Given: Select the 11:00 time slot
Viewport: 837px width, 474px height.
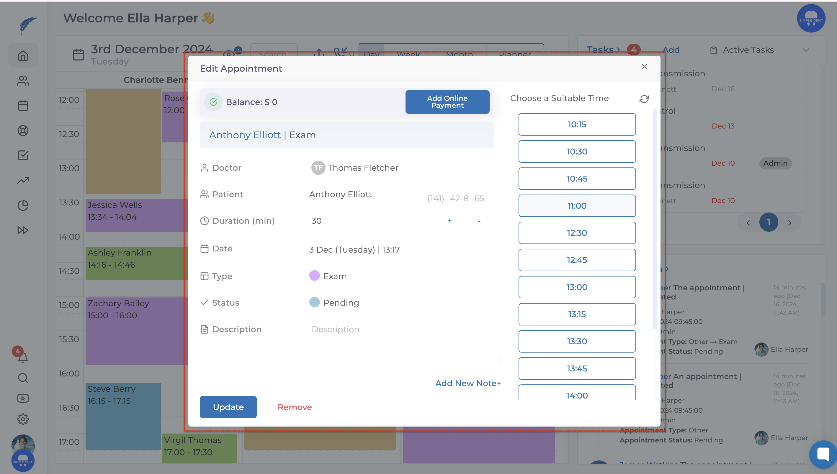Looking at the screenshot, I should coord(577,206).
